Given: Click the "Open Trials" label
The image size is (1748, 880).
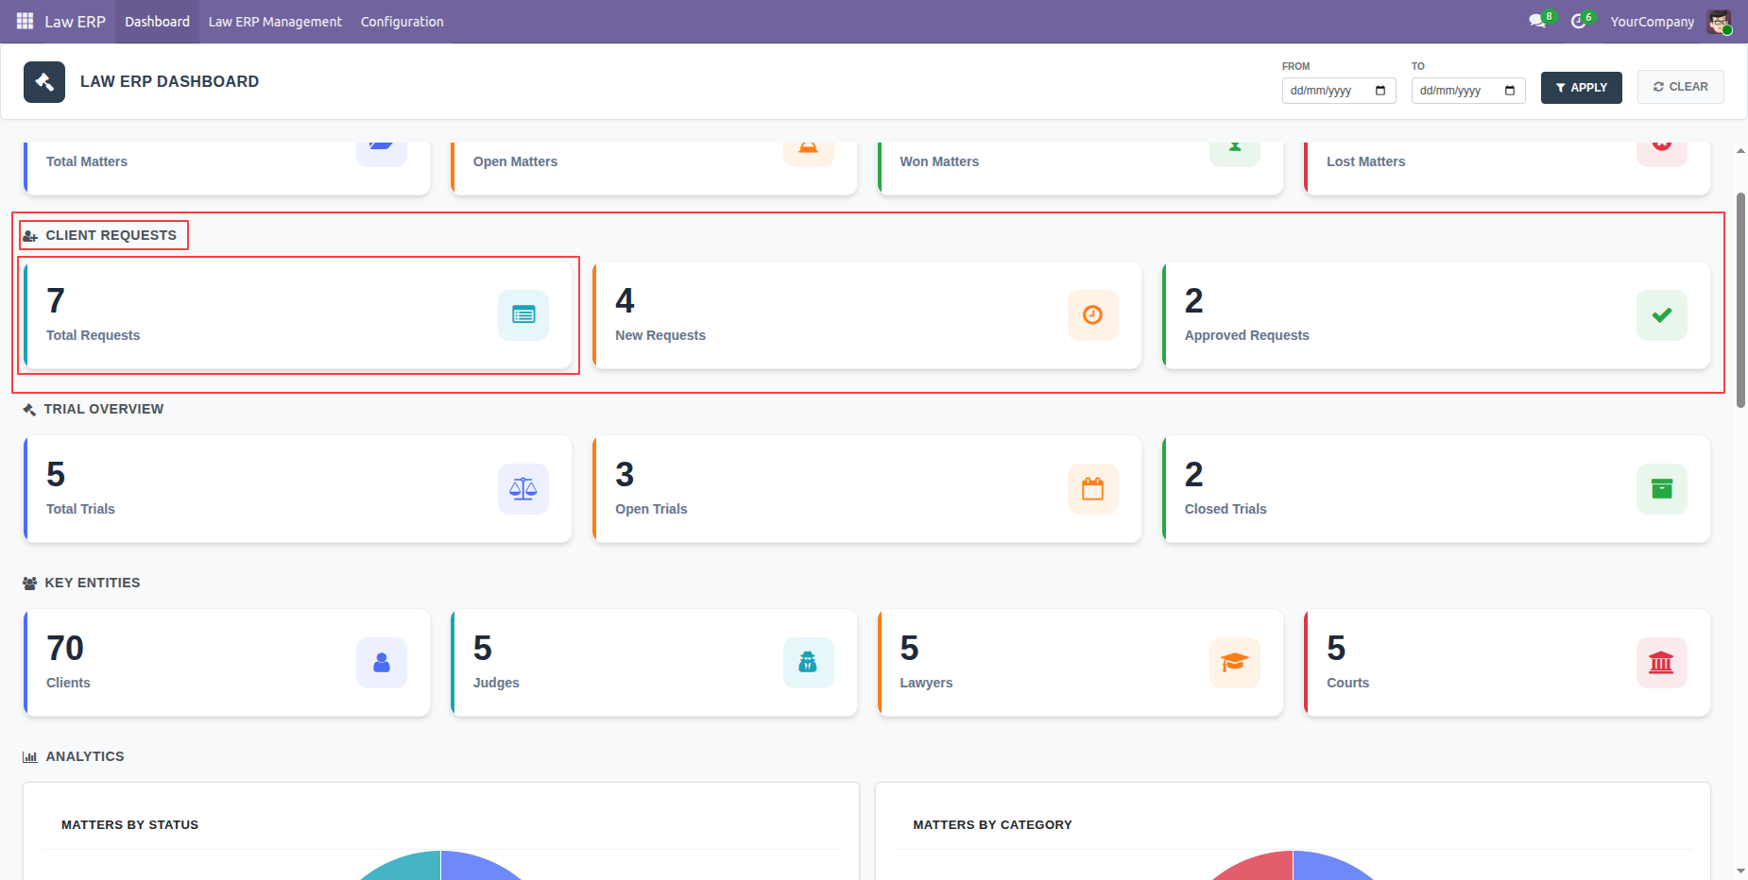Looking at the screenshot, I should pyautogui.click(x=651, y=509).
